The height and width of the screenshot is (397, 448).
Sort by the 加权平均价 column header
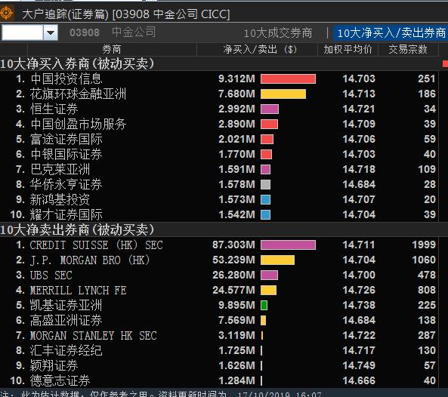coord(348,49)
